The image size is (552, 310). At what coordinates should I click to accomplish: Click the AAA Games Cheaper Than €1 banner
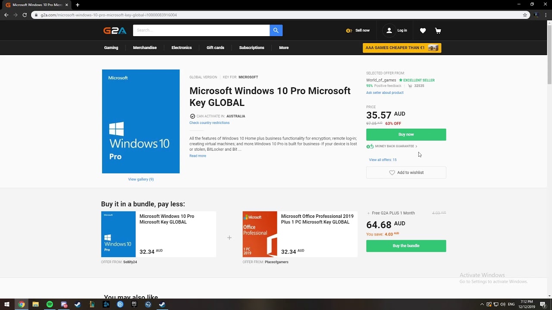click(402, 48)
